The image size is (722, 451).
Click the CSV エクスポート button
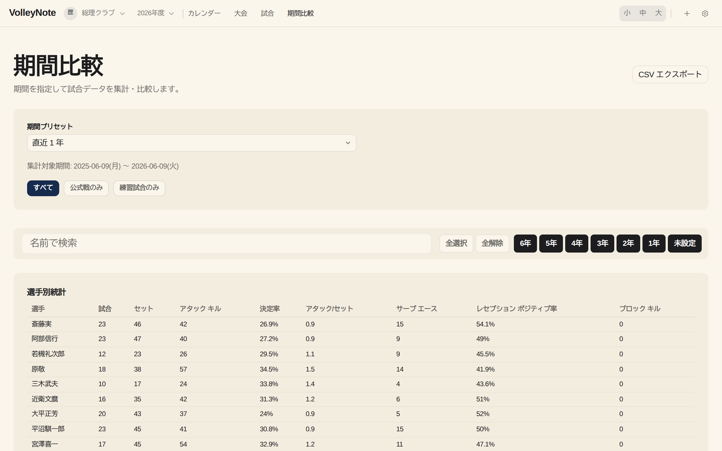pyautogui.click(x=670, y=74)
